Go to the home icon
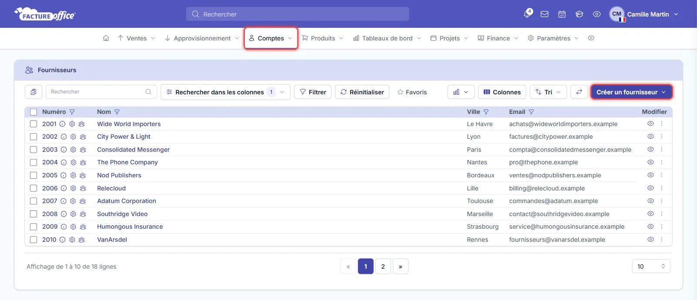The width and height of the screenshot is (697, 300). click(x=106, y=38)
